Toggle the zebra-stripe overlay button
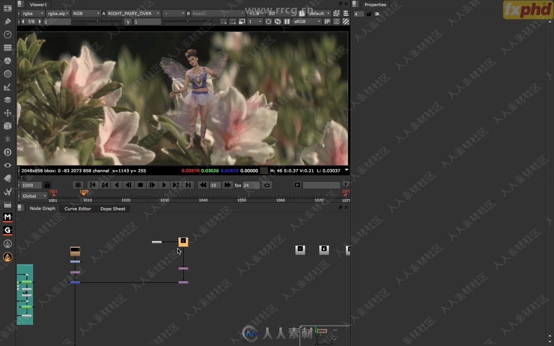The width and height of the screenshot is (554, 346). (x=346, y=22)
